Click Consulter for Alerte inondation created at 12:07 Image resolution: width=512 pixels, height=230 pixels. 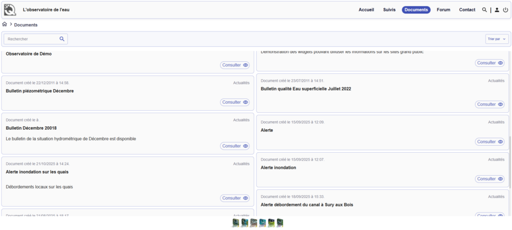[489, 179]
